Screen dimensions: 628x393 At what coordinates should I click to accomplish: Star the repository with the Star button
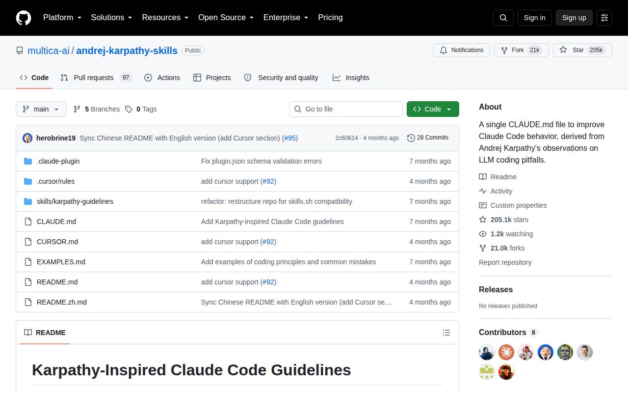582,50
